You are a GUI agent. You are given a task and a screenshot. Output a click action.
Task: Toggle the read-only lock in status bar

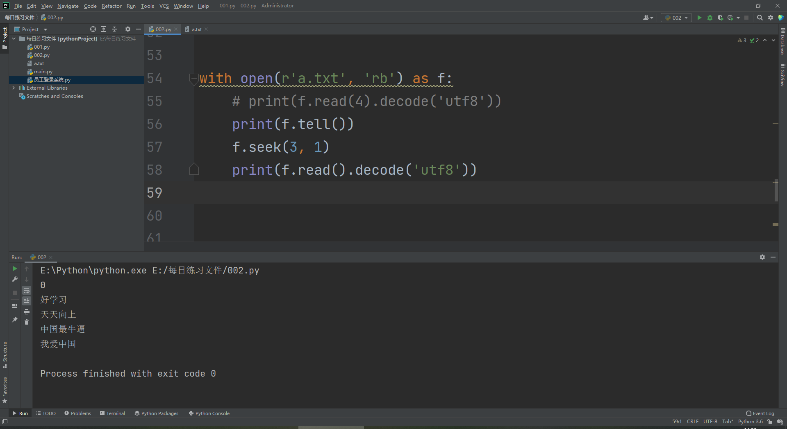pyautogui.click(x=770, y=422)
